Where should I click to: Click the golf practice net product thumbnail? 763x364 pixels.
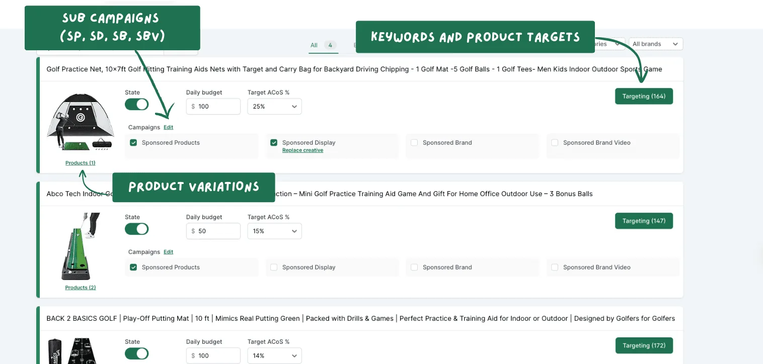[80, 122]
